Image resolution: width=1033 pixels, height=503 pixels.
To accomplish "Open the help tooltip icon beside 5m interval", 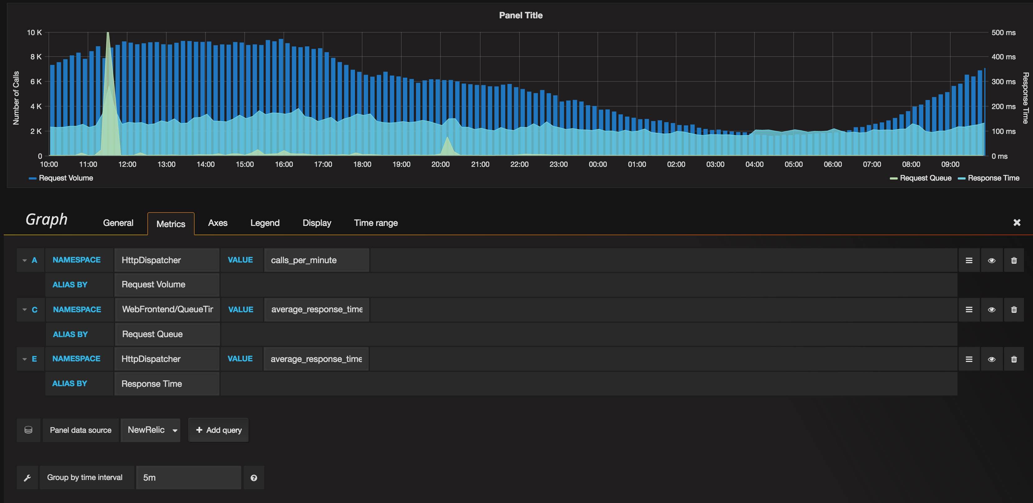I will [254, 478].
